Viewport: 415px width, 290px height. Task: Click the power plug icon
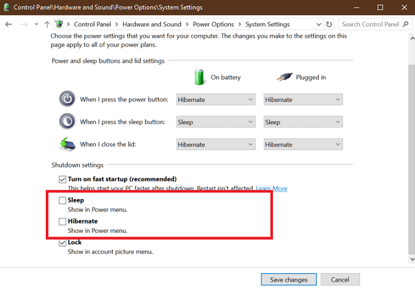[x=284, y=77]
